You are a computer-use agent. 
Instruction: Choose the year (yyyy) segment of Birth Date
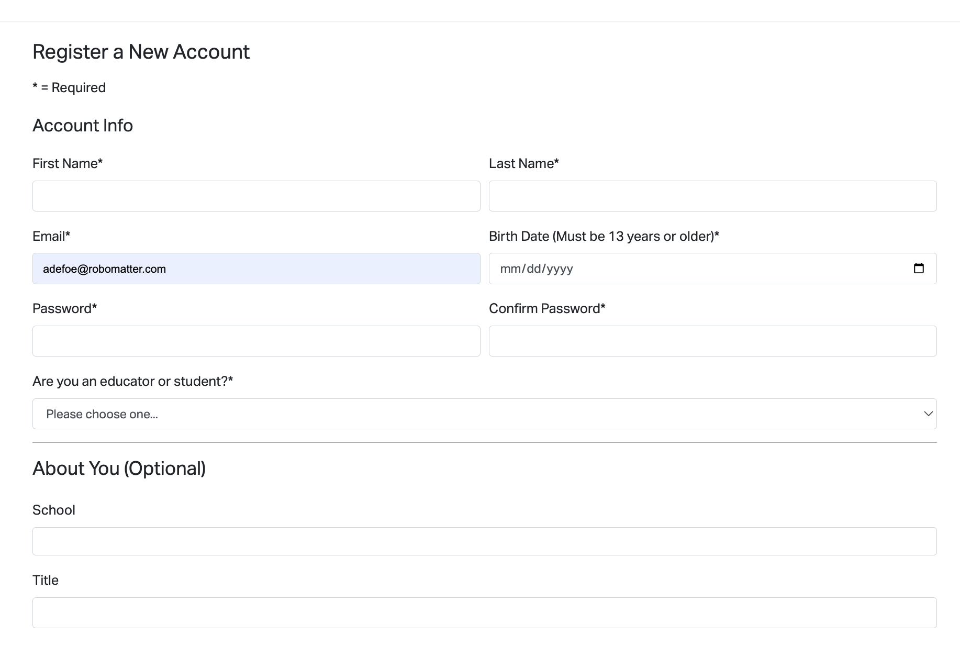560,269
